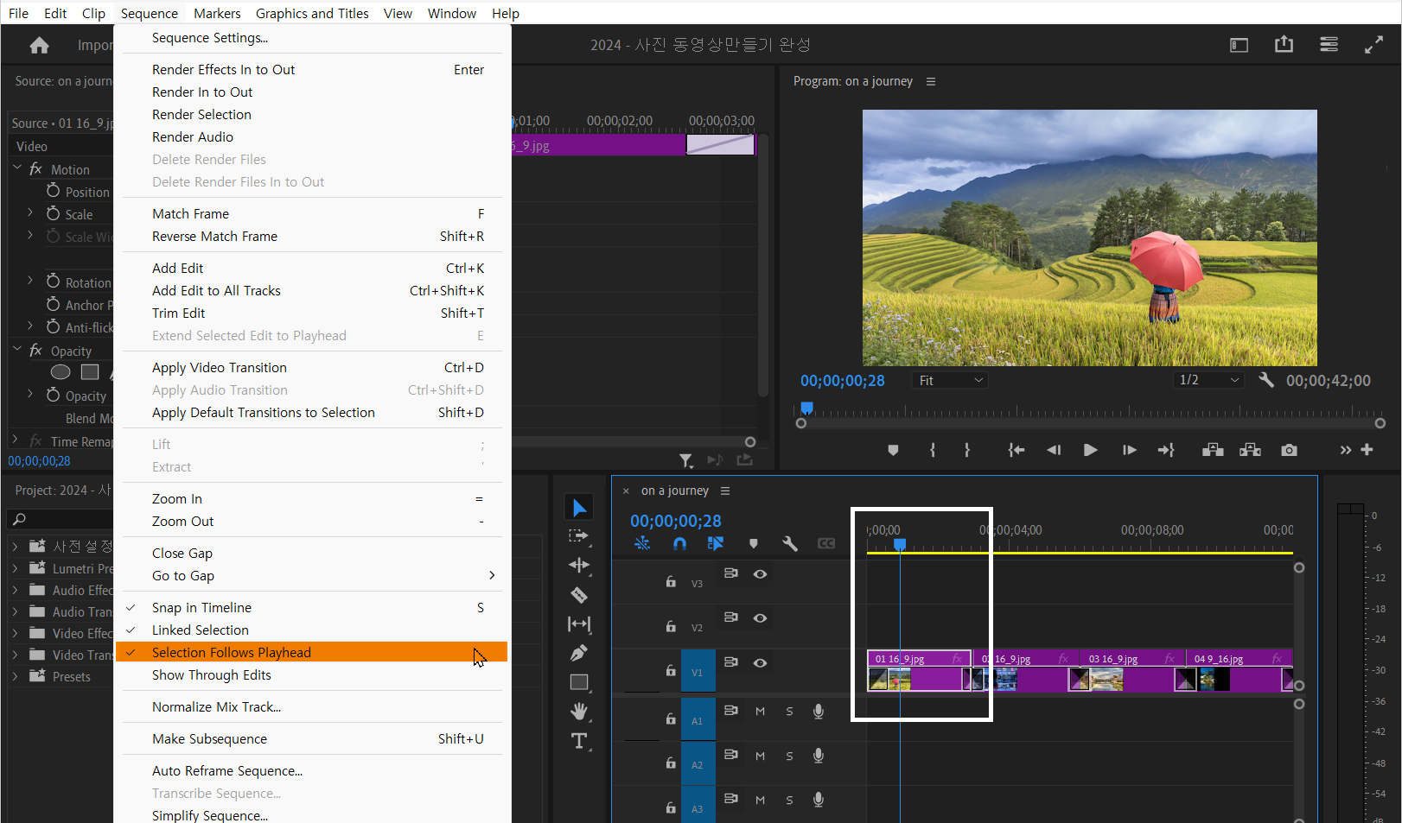This screenshot has height=823, width=1402.
Task: Mute audio track A1
Action: click(760, 712)
